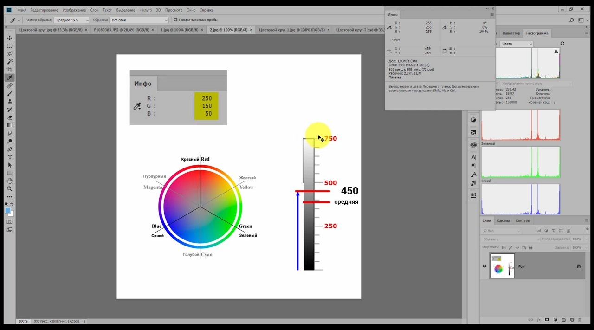Select the History Brush tool
Image resolution: width=594 pixels, height=330 pixels.
(10, 110)
